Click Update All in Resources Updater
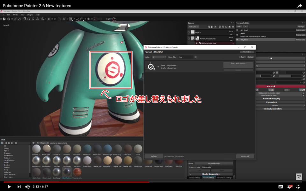This screenshot has width=306, height=191. coord(245,156)
